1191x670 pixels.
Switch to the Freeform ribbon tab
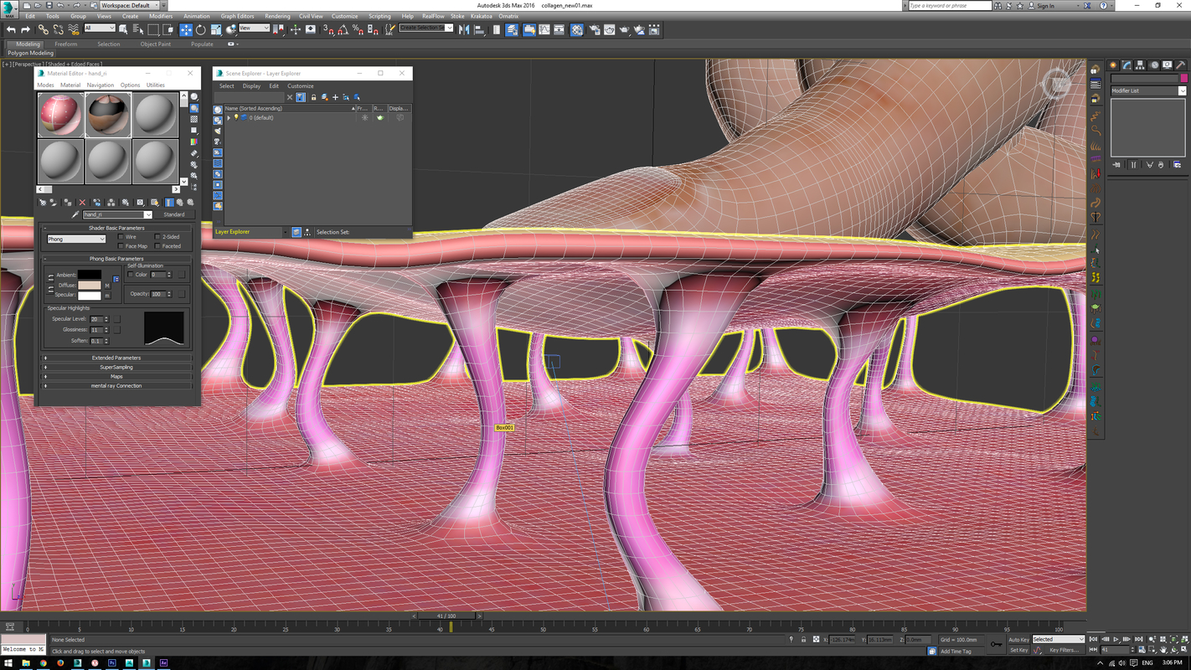(66, 44)
